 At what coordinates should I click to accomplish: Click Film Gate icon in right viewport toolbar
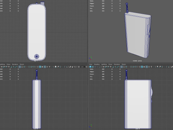click(x=124, y=67)
